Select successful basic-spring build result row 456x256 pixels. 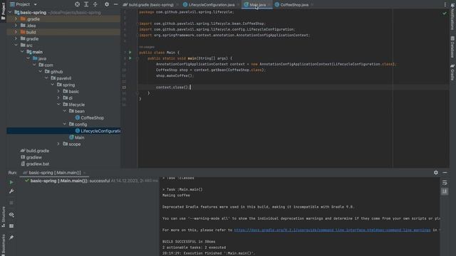pyautogui.click(x=90, y=181)
